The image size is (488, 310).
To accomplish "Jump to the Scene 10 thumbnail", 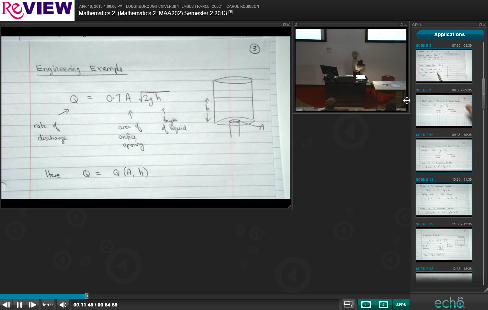I will pyautogui.click(x=444, y=155).
